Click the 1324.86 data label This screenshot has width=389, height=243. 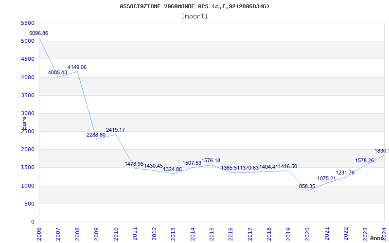tap(173, 169)
